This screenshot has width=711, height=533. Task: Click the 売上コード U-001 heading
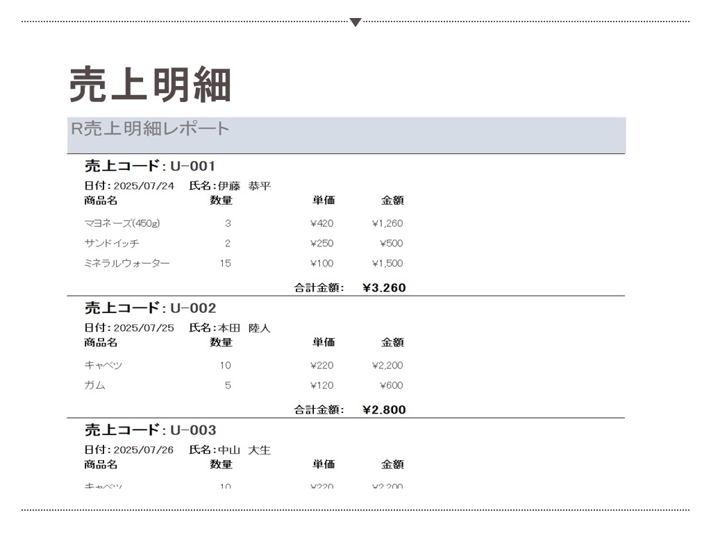(x=150, y=166)
